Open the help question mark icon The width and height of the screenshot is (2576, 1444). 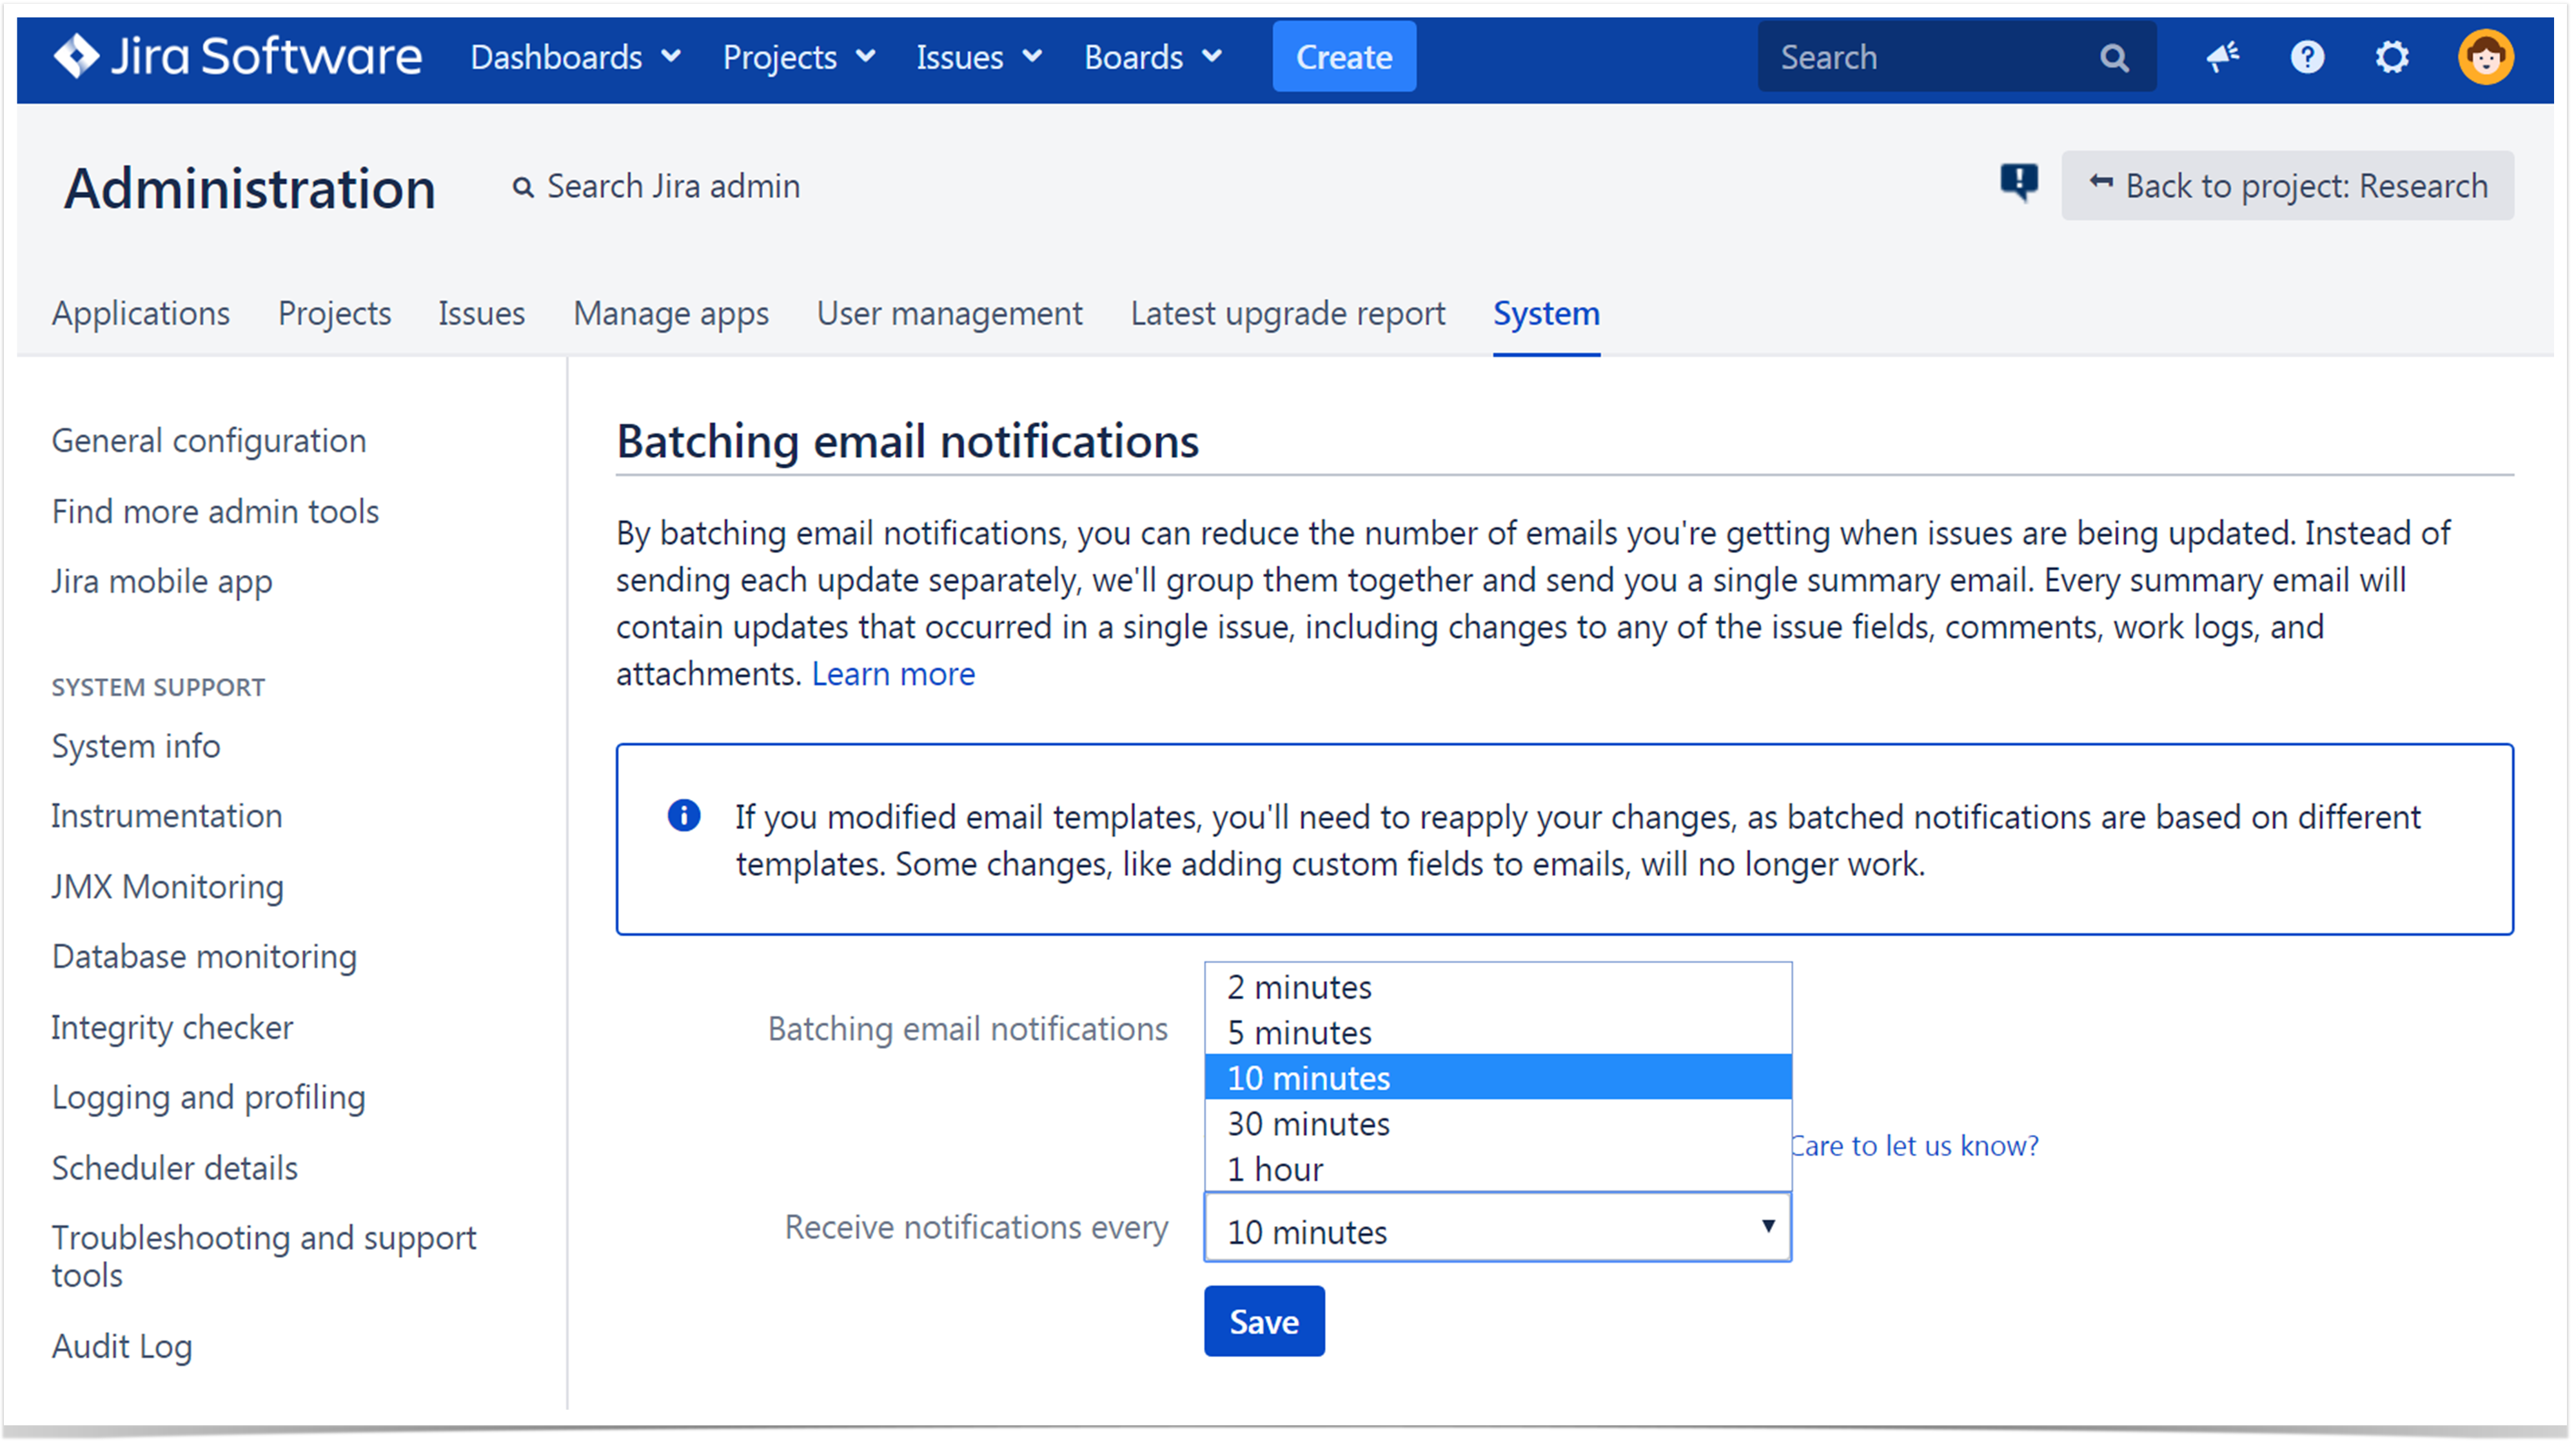click(x=2307, y=57)
